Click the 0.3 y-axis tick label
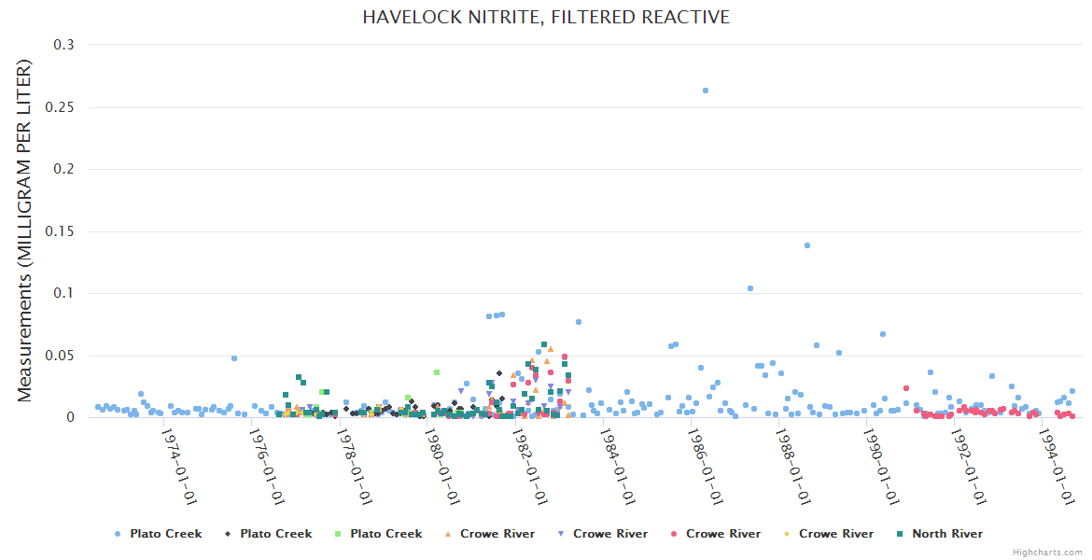1092x560 pixels. pos(63,45)
